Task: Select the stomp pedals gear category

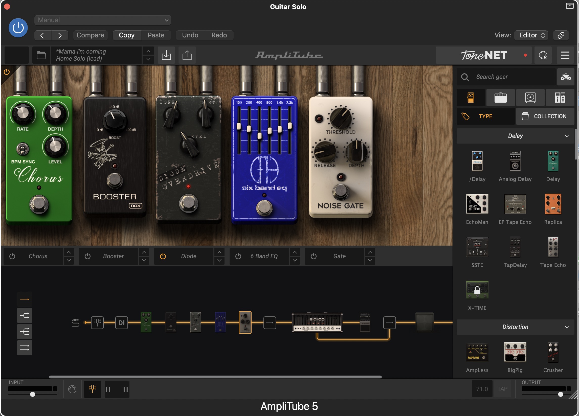Action: pos(471,98)
